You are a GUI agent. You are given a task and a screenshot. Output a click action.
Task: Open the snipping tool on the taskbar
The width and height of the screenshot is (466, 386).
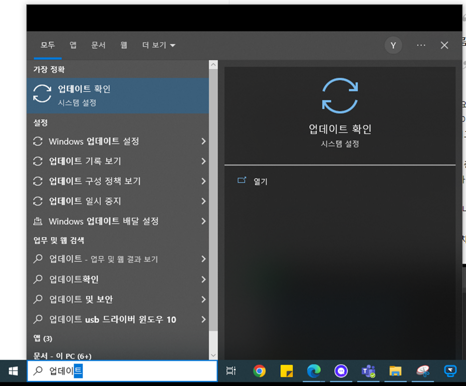[x=422, y=371]
